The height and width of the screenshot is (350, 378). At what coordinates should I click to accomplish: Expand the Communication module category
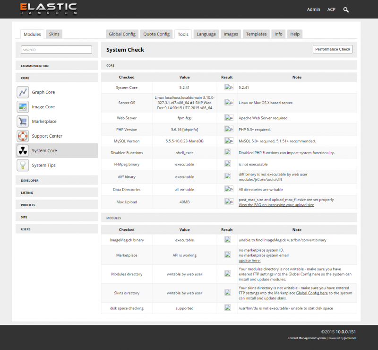34,66
